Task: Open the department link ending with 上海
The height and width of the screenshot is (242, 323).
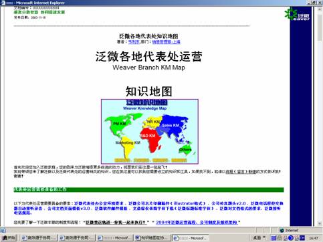Action: click(166, 42)
